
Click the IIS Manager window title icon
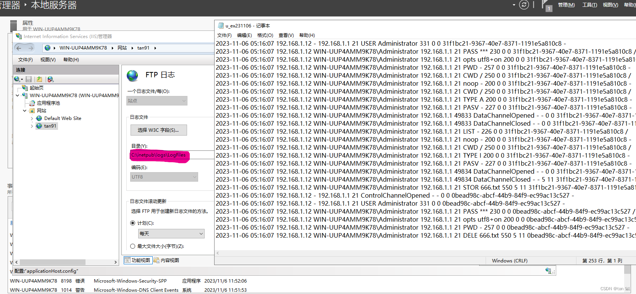(19, 36)
